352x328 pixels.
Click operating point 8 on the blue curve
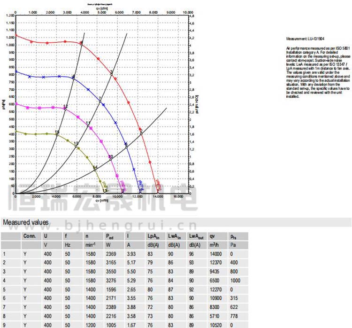(x=73, y=78)
